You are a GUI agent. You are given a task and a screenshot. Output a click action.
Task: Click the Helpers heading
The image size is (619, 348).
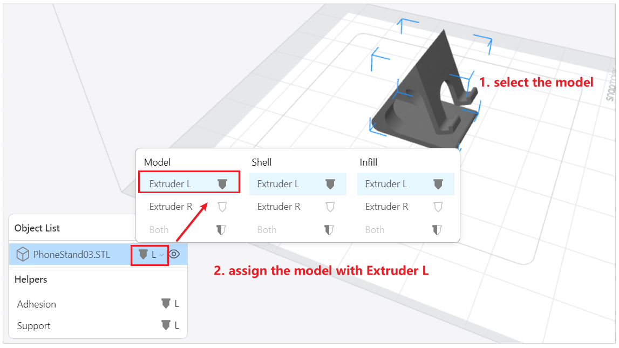tap(31, 279)
